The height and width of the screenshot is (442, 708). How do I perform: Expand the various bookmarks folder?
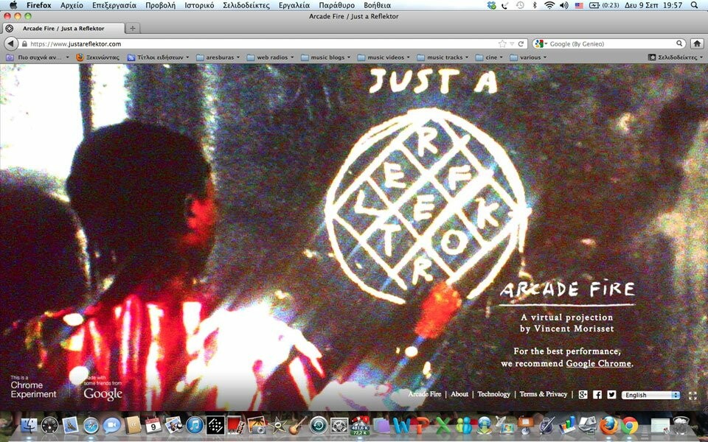click(528, 57)
